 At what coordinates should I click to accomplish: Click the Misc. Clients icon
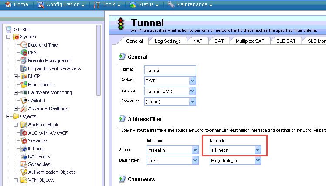coord(24,85)
